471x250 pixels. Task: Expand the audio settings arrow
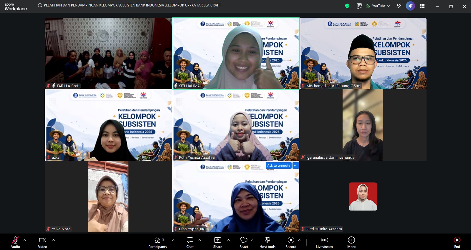click(25, 240)
